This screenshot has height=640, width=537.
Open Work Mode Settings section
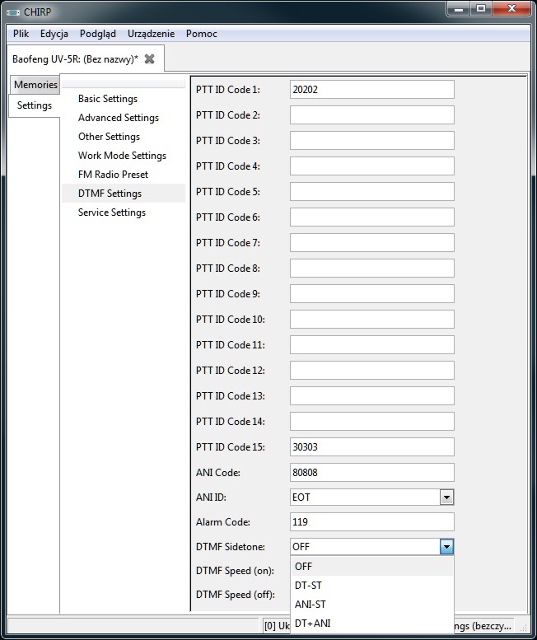[x=122, y=156]
